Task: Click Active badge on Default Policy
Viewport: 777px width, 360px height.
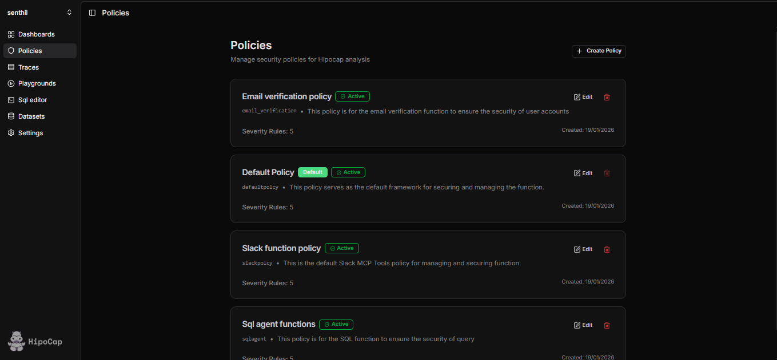Action: (x=348, y=172)
